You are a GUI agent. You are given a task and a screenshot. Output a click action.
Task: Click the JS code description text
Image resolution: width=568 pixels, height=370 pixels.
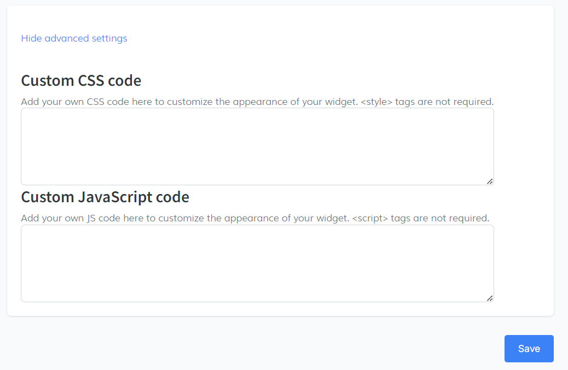point(164,218)
